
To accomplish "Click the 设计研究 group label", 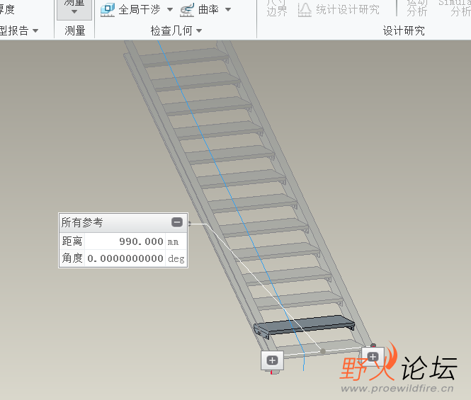I will 404,30.
